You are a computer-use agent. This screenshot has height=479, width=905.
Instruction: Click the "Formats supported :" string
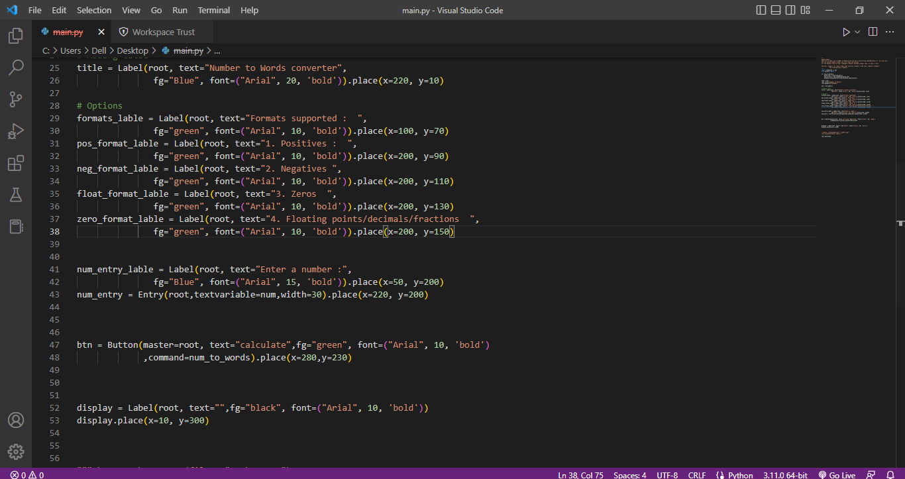pos(301,118)
